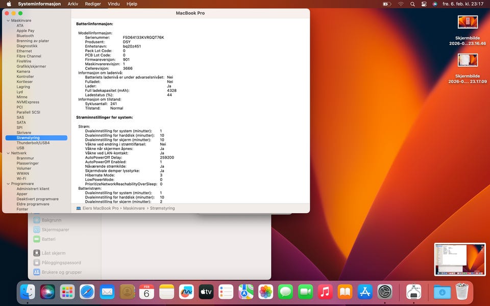Collapse the Maskinvare tree section
The image size is (490, 306).
[x=8, y=20]
